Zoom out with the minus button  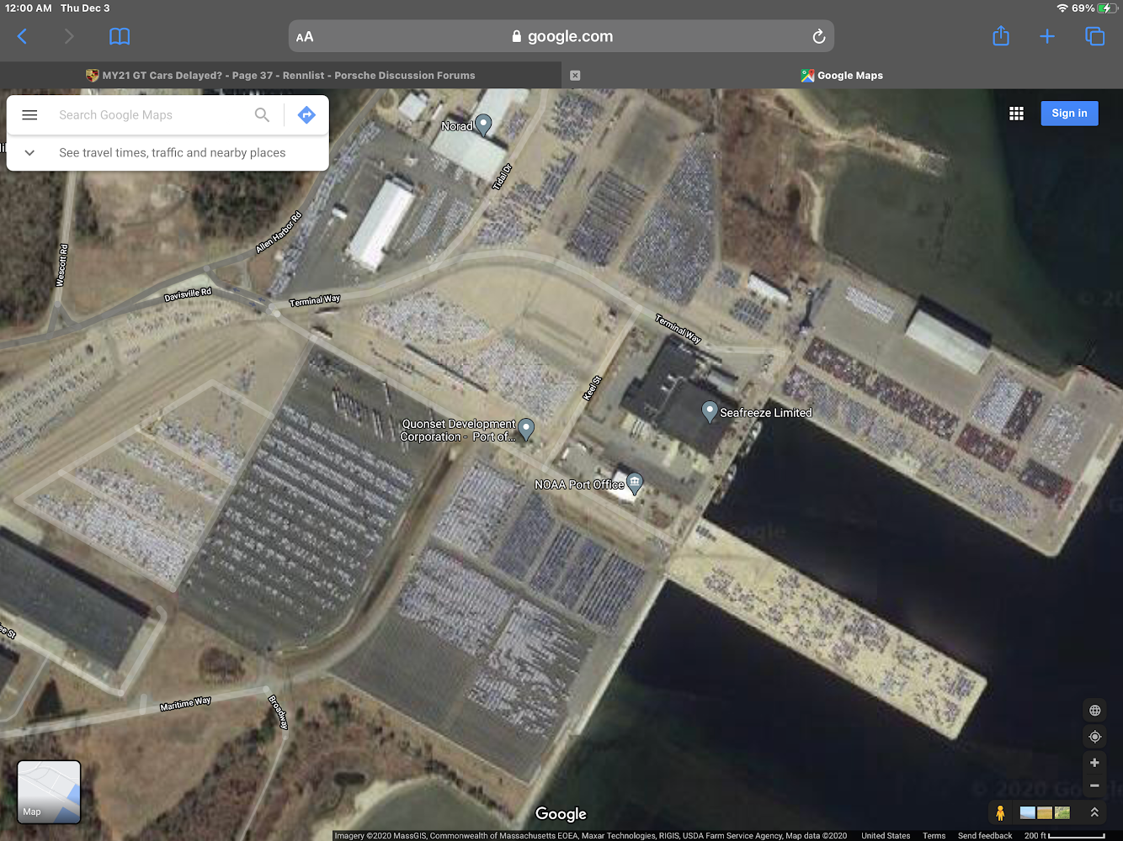click(1094, 785)
